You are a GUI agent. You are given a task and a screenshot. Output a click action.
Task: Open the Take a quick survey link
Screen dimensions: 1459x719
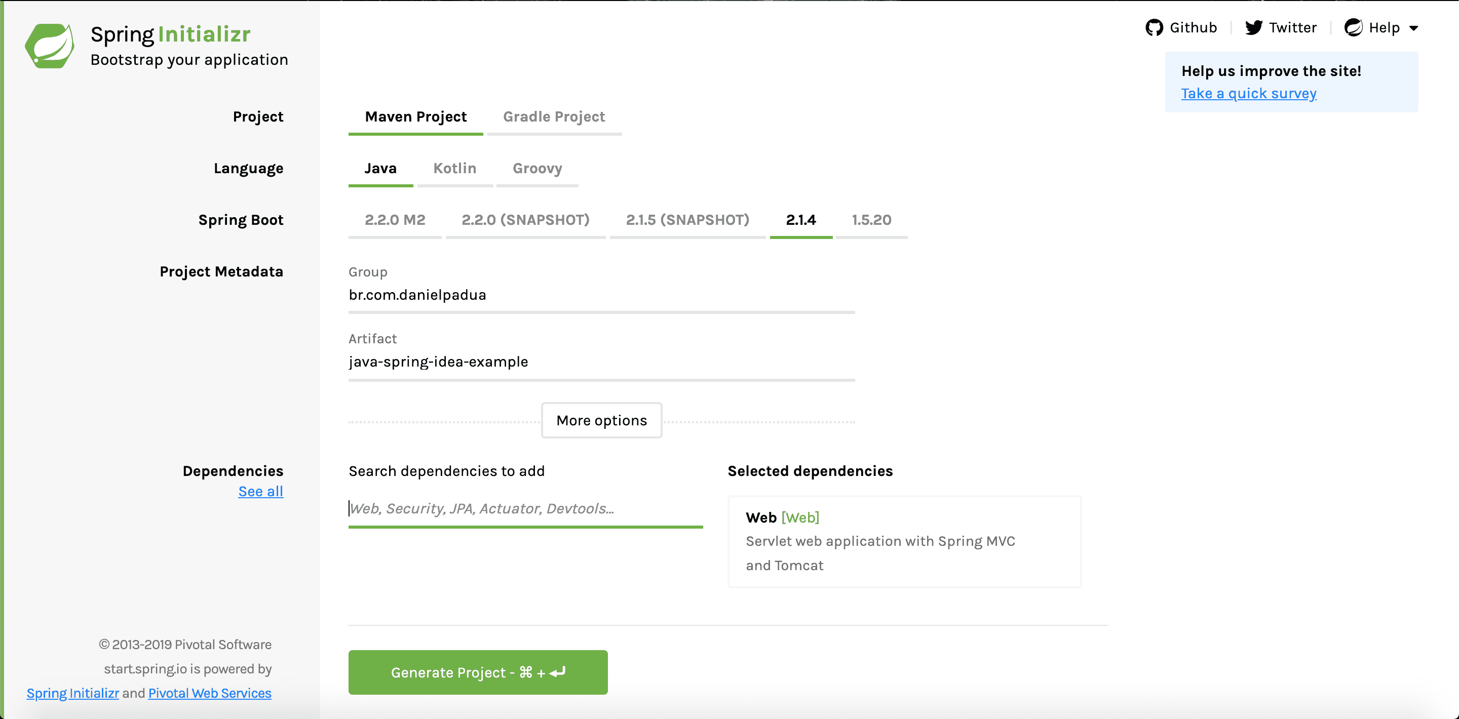click(1248, 93)
